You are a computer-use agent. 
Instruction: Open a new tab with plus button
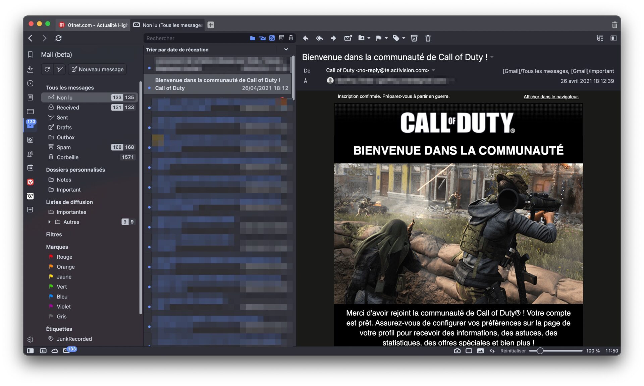click(x=211, y=25)
